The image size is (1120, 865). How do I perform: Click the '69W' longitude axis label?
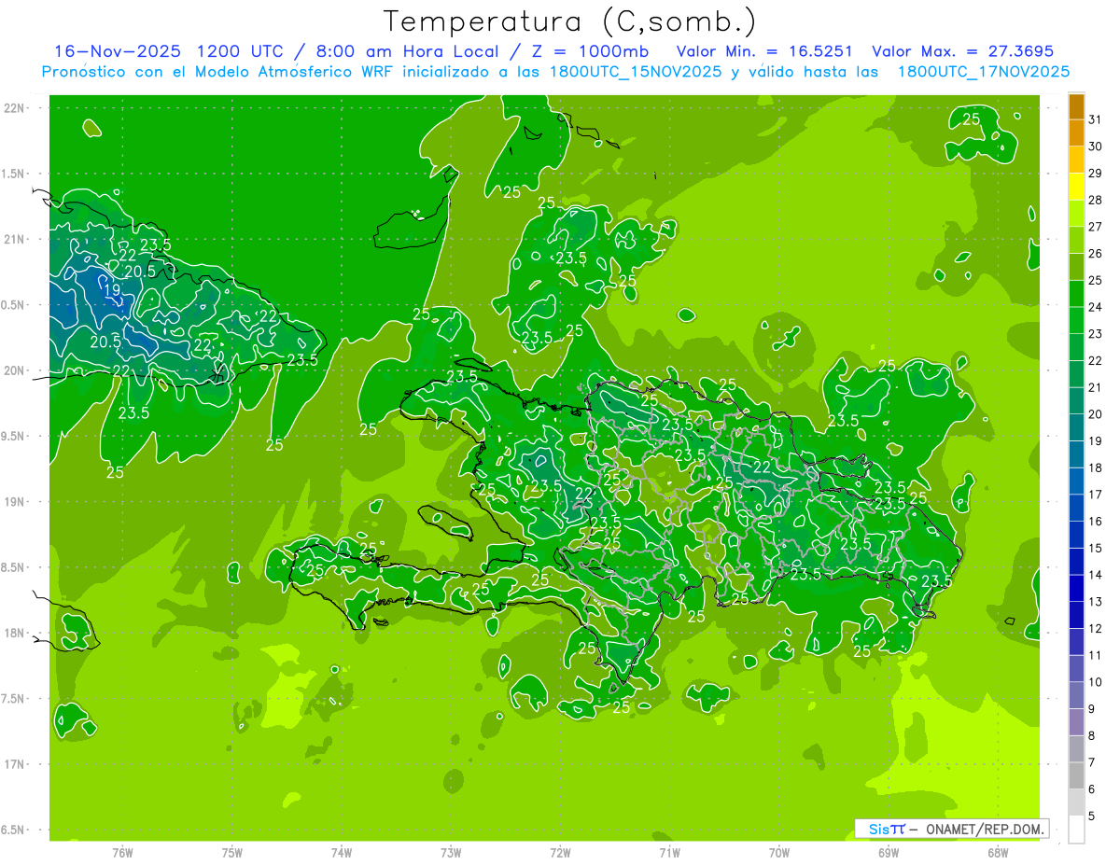[x=889, y=852]
